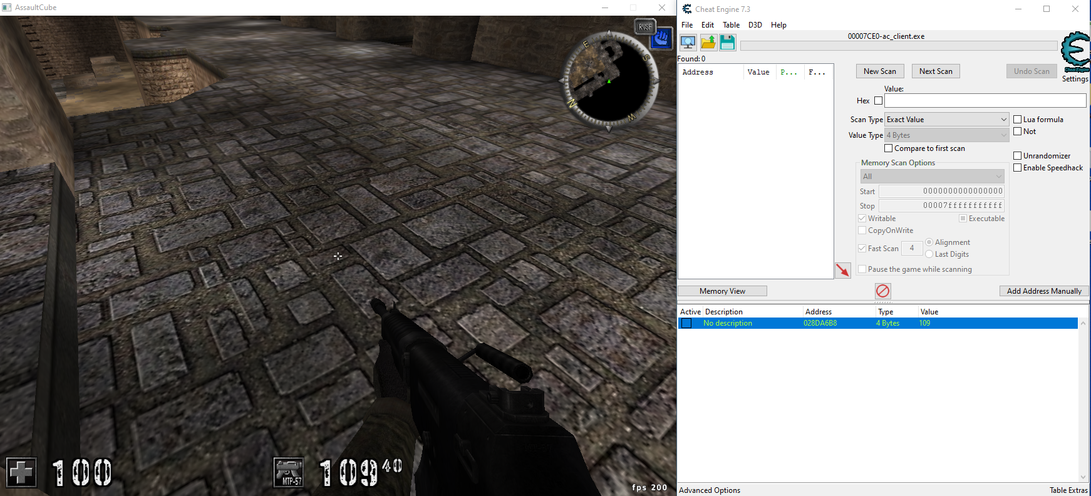Open the Help menu
Screen dimensions: 1091x496
pos(778,25)
